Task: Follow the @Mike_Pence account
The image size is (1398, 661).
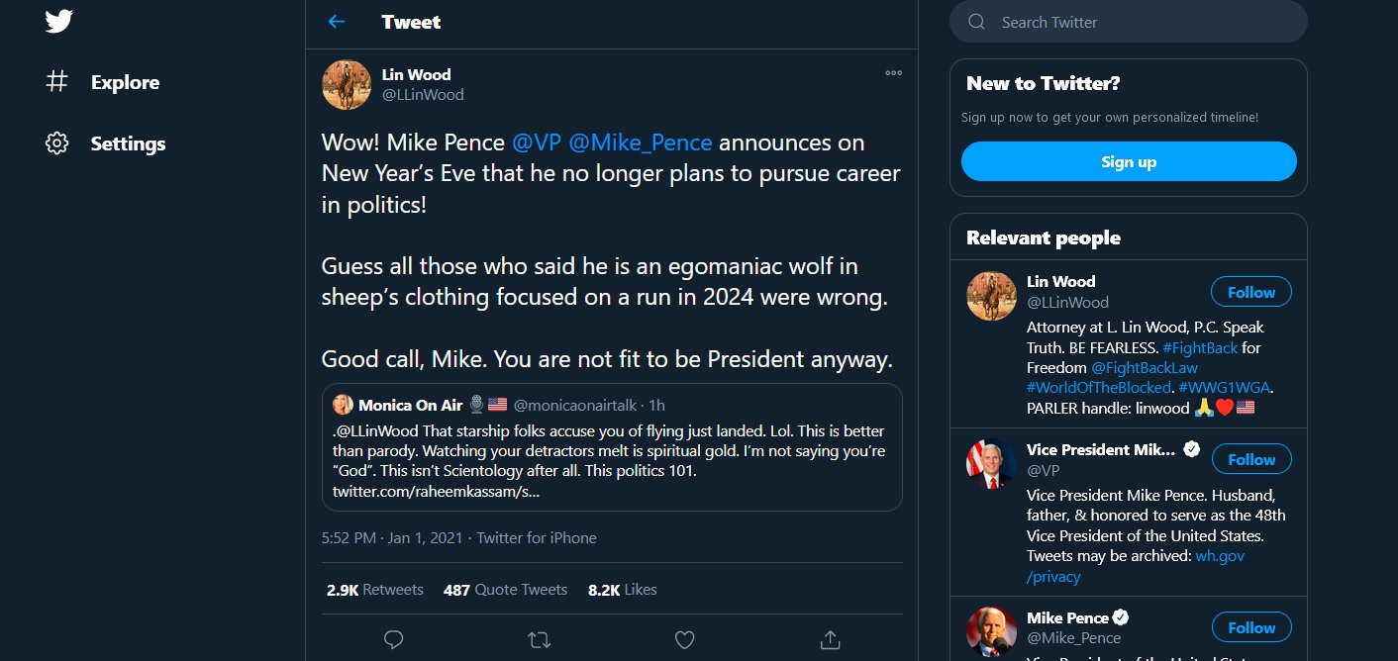Action: click(x=1250, y=627)
